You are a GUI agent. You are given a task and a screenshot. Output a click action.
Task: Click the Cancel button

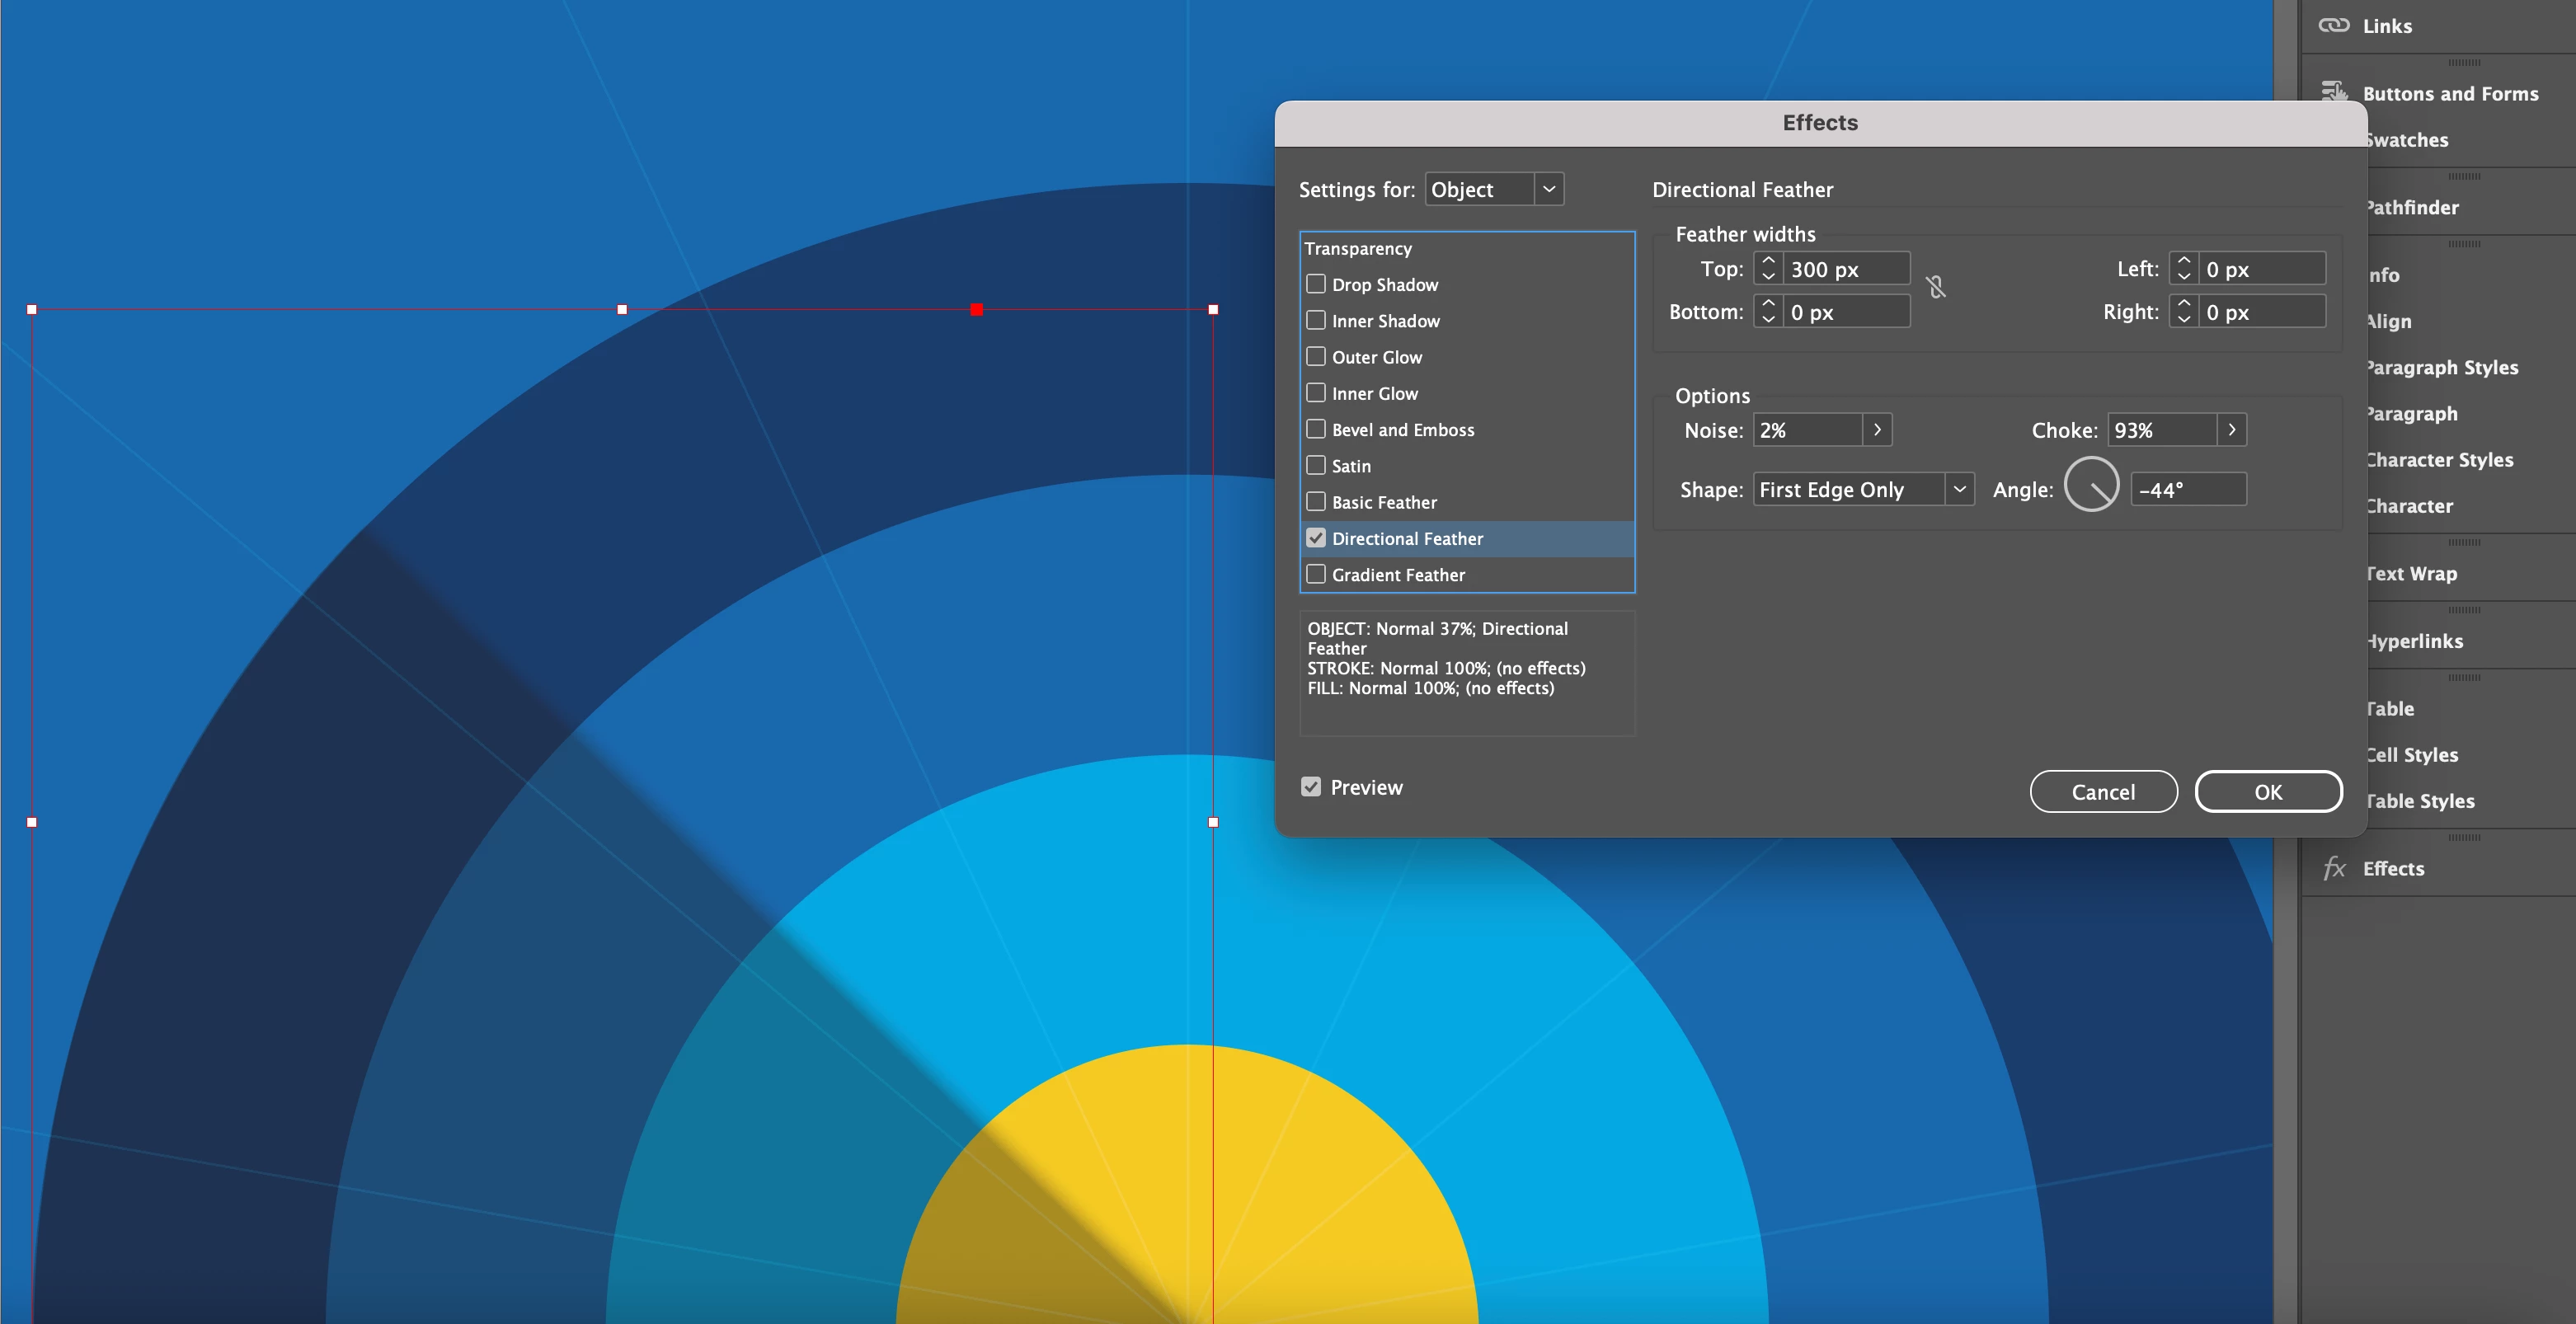coord(2103,792)
